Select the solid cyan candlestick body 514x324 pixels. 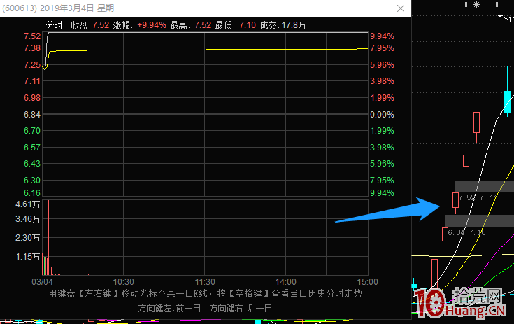click(507, 101)
